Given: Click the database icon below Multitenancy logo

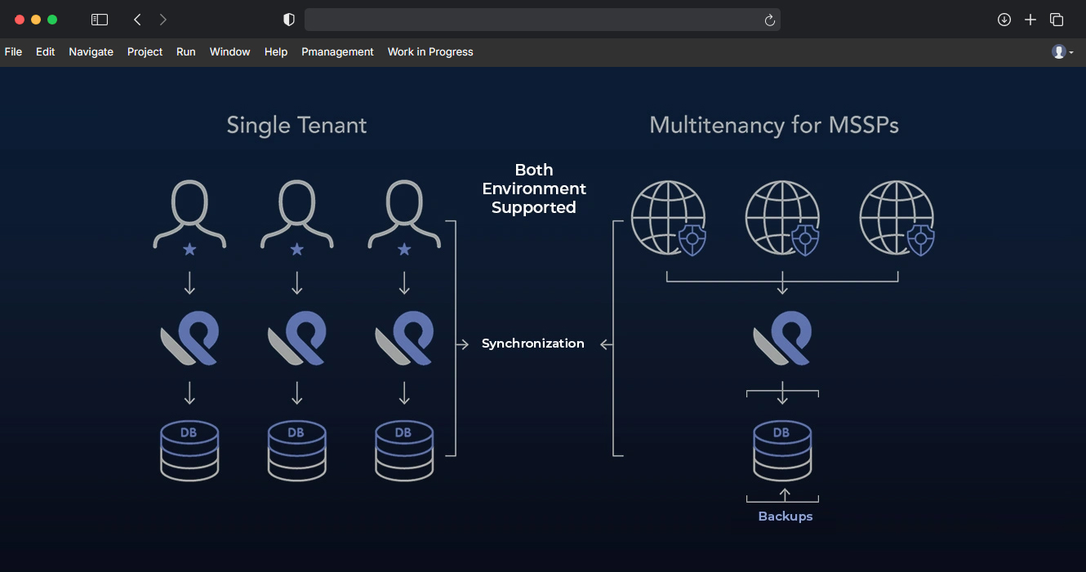Looking at the screenshot, I should [781, 450].
